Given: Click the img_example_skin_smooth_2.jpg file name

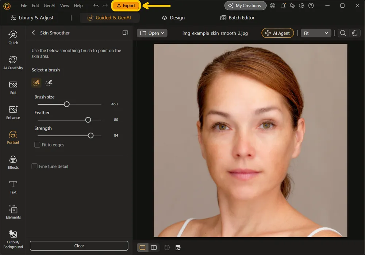Looking at the screenshot, I should 215,33.
